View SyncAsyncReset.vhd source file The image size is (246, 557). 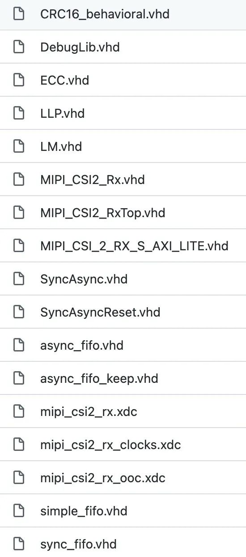100,312
